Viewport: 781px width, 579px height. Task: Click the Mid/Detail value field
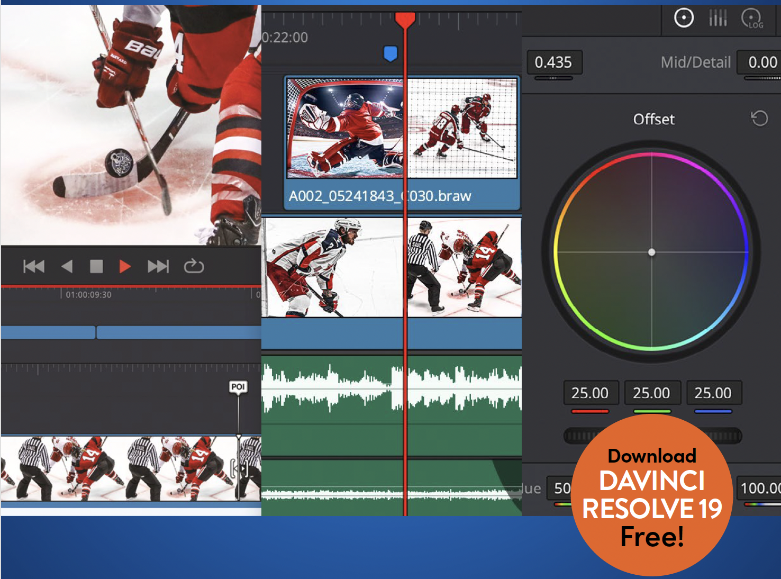pyautogui.click(x=761, y=62)
